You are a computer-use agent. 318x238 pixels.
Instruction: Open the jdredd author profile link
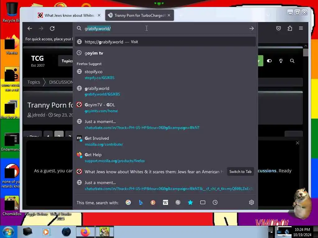tap(39, 115)
